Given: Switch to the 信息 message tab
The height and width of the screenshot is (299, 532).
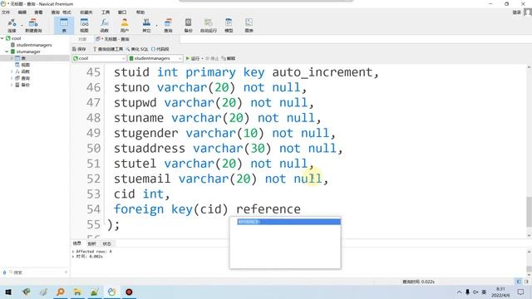Looking at the screenshot, I should pos(77,243).
